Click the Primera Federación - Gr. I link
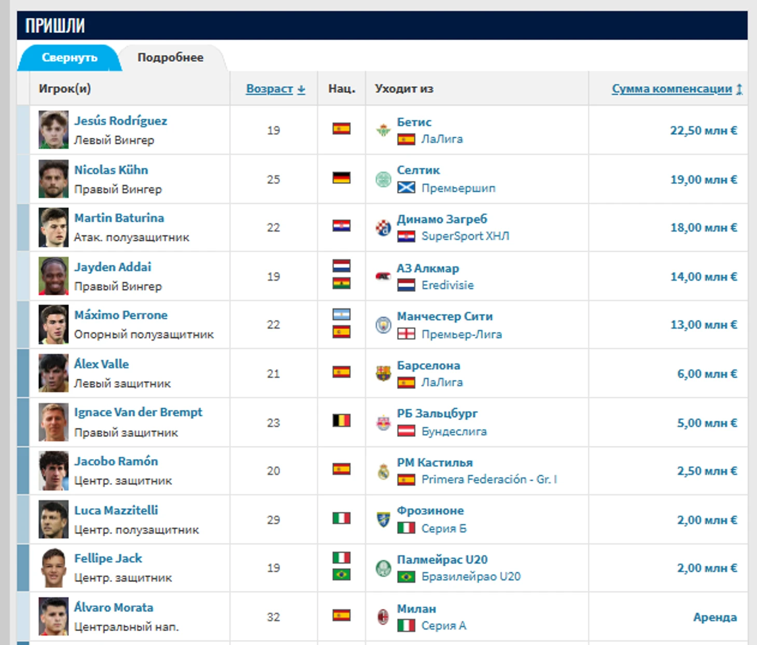This screenshot has width=757, height=645. (489, 479)
